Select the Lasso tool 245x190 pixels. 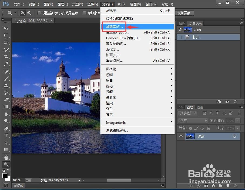tap(6, 42)
